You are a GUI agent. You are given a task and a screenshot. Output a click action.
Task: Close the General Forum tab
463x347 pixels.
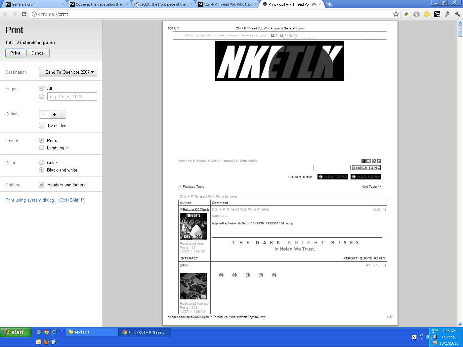[63, 4]
